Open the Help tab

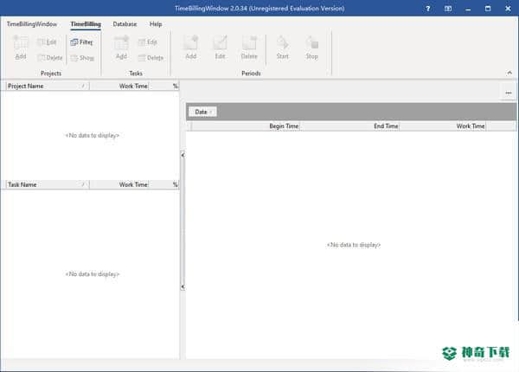pyautogui.click(x=156, y=24)
